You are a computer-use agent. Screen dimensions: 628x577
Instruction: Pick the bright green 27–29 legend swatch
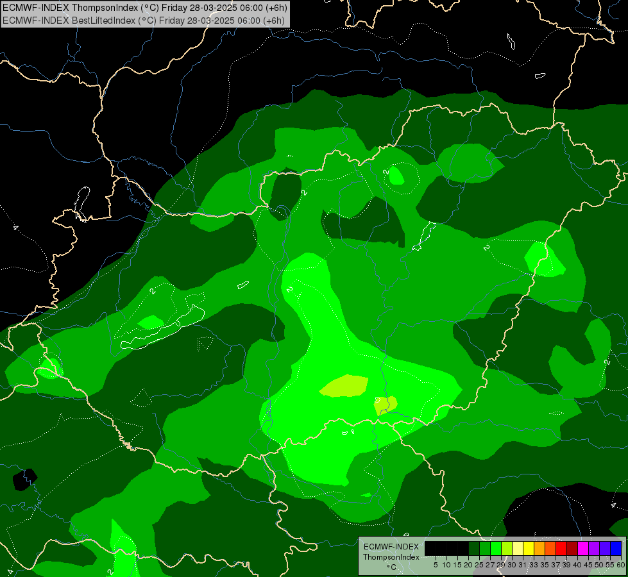tap(496, 548)
